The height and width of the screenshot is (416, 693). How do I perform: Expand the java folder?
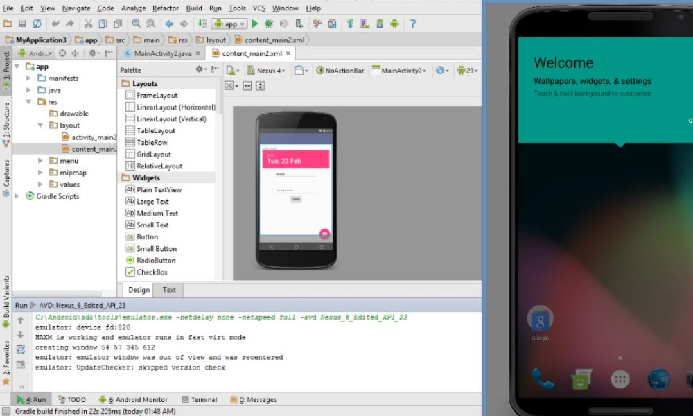(28, 90)
